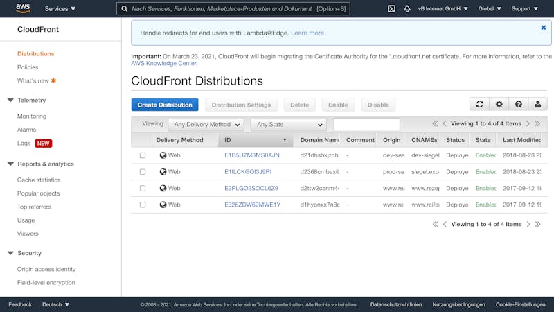Open Viewers report in sidebar

pyautogui.click(x=28, y=234)
